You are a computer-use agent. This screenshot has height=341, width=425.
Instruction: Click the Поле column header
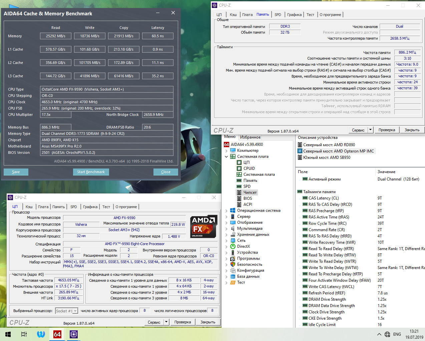[x=335, y=172]
